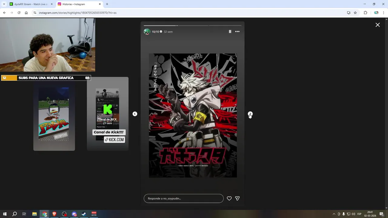
Task: Open the '10/10' highlight title link
Action: pos(155,31)
